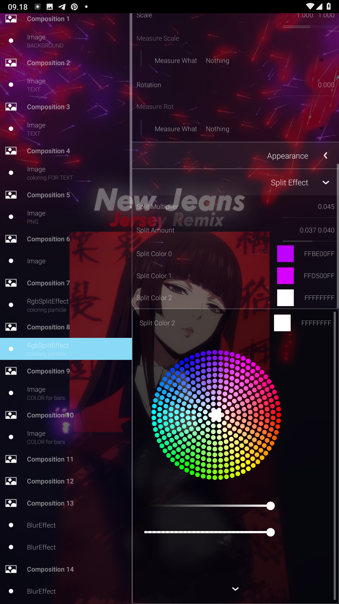339x604 pixels.
Task: Collapse the Split Effect section chevron
Action: pyautogui.click(x=326, y=182)
